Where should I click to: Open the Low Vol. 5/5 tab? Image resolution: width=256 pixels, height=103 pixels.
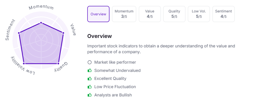(199, 14)
